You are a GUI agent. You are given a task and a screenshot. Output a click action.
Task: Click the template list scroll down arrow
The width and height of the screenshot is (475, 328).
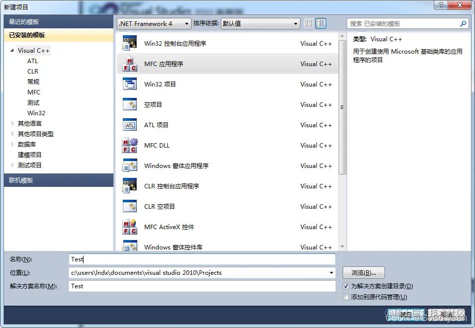[x=342, y=246]
